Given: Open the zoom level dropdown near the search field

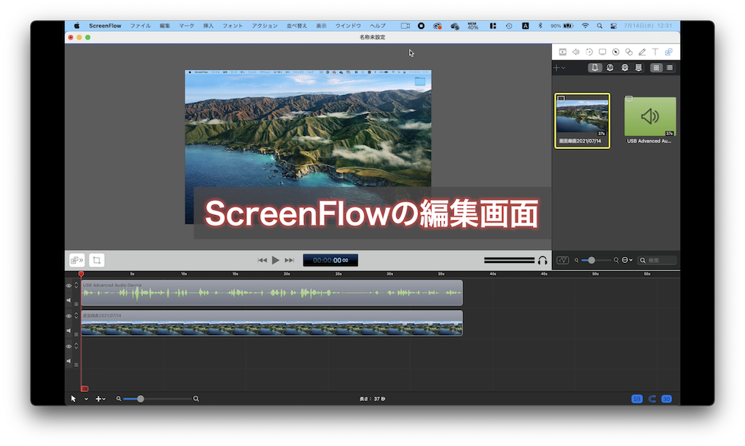Looking at the screenshot, I should pyautogui.click(x=626, y=260).
